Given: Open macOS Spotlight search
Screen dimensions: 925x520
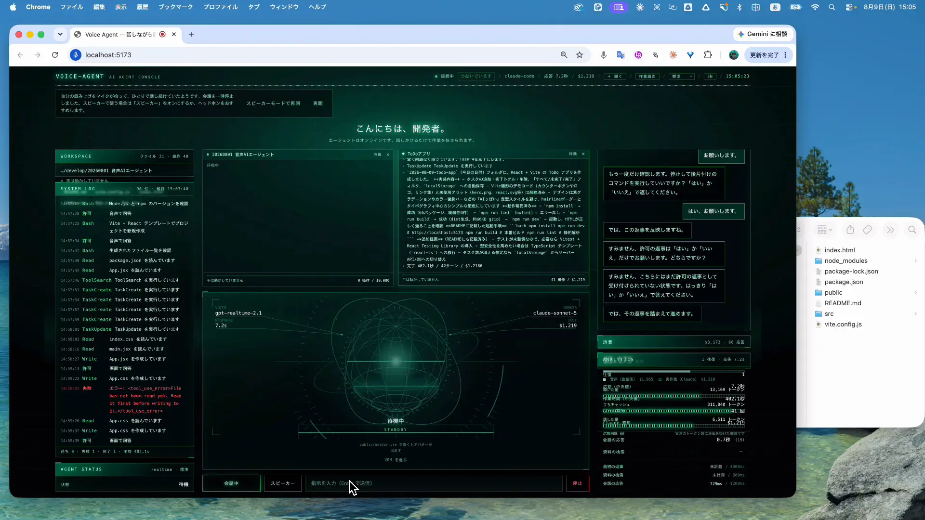Looking at the screenshot, I should point(832,7).
